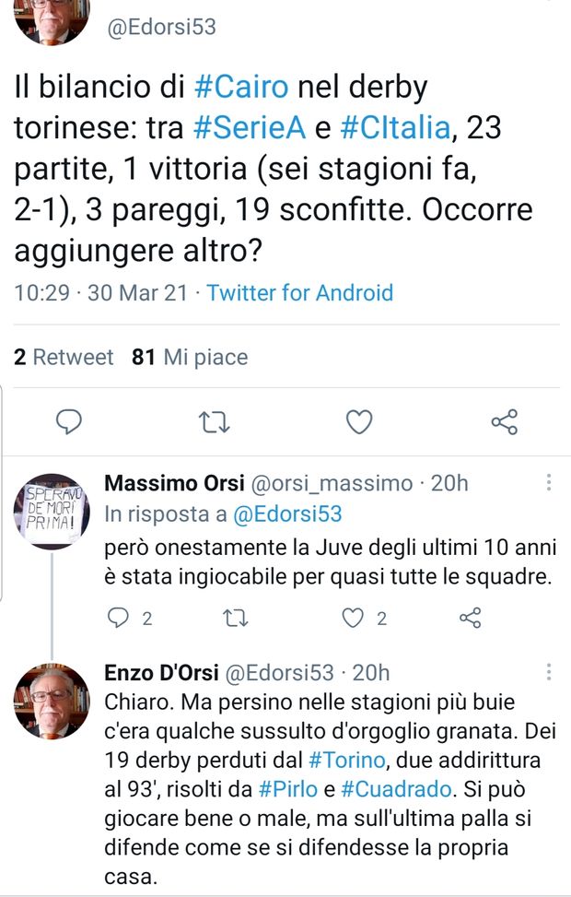Viewport: 571px width, 897px height.
Task: Open the Twitter for Android source link
Action: coord(299,293)
